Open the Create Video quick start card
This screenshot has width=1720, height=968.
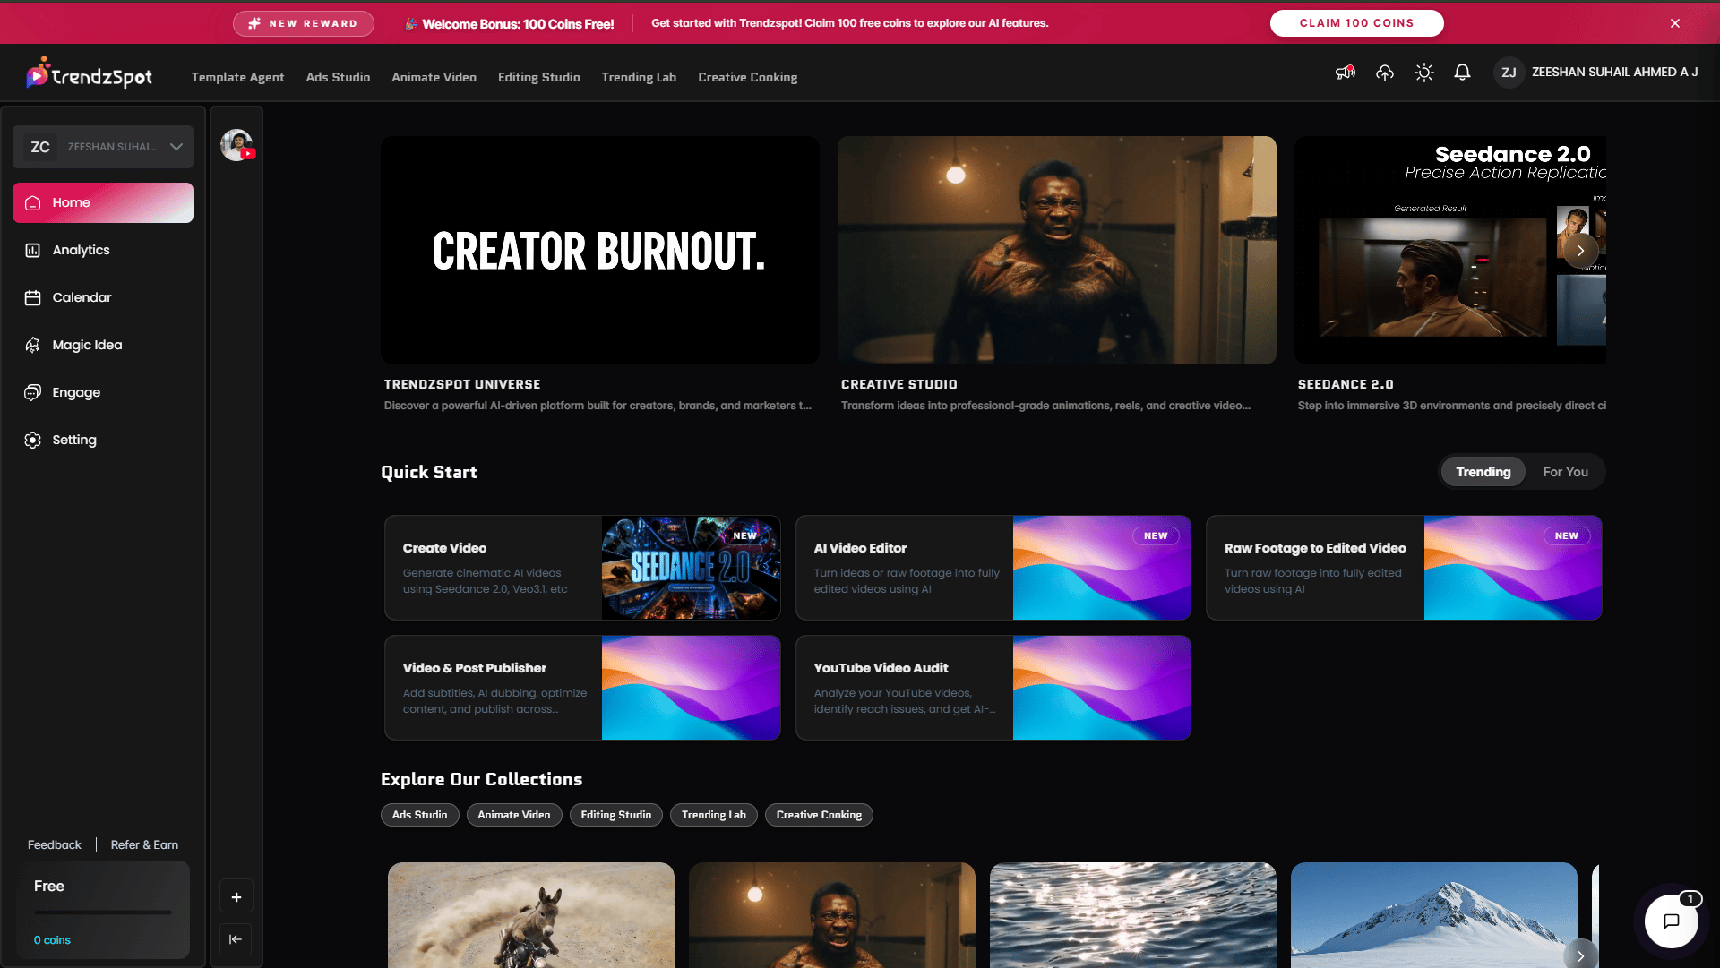pos(582,568)
